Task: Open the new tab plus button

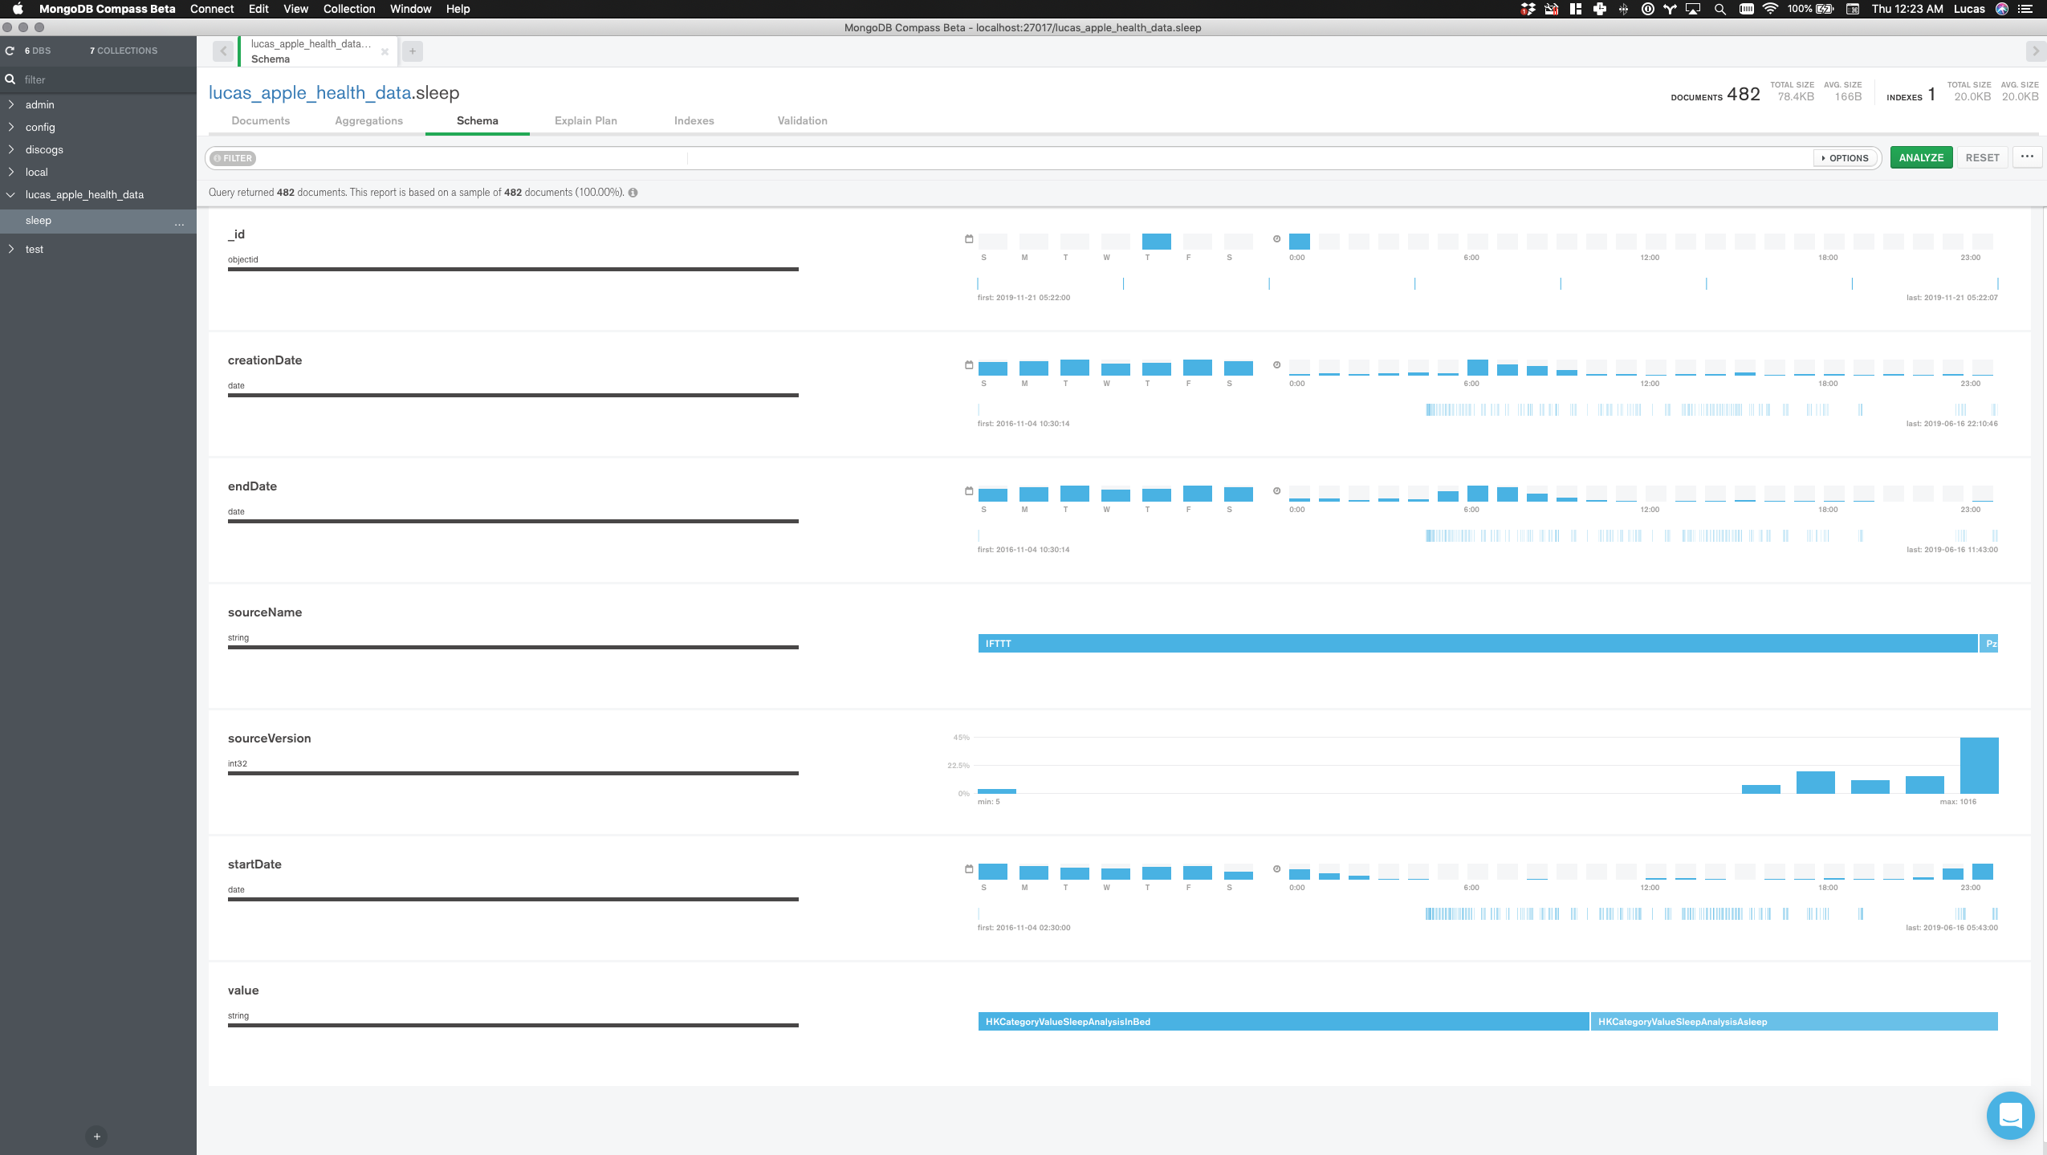Action: click(x=413, y=51)
